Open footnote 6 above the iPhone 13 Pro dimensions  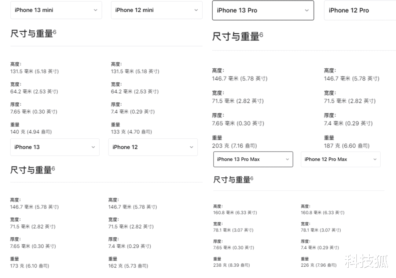[261, 35]
